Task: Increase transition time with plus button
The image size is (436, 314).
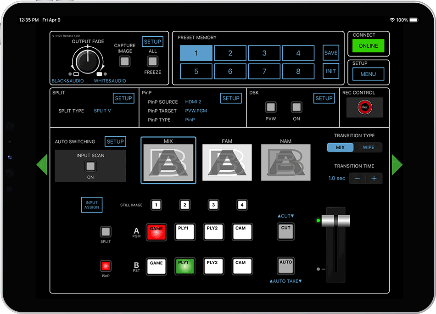Action: pyautogui.click(x=374, y=179)
